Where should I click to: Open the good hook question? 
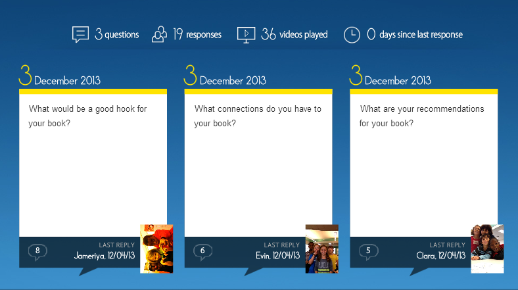coord(87,116)
